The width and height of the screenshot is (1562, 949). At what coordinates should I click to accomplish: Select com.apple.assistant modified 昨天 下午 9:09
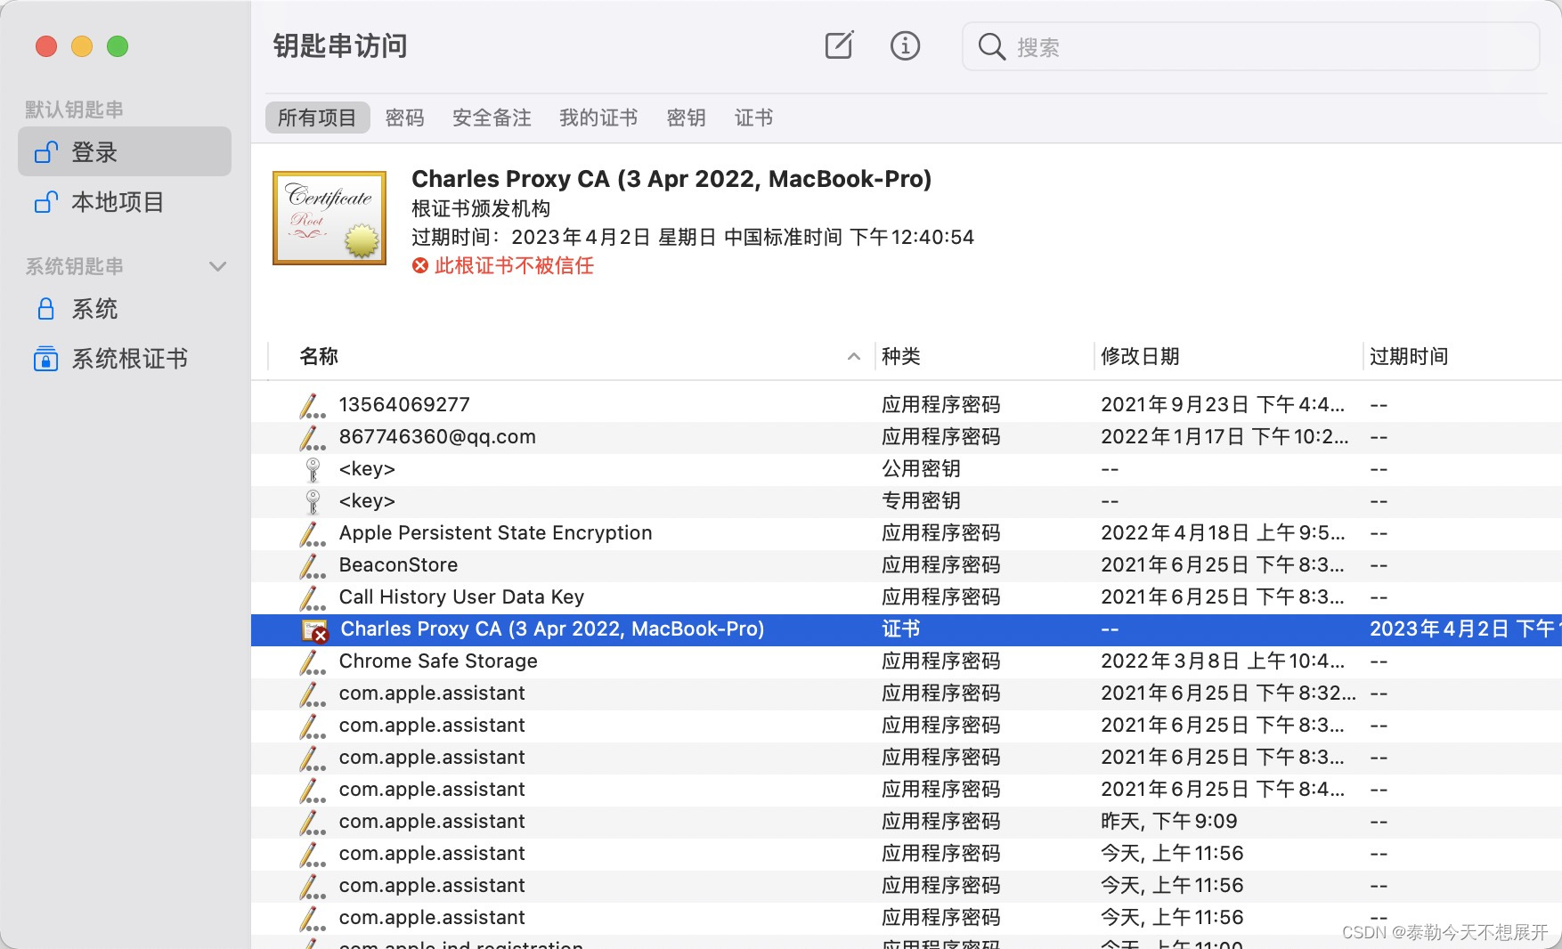pos(907,821)
